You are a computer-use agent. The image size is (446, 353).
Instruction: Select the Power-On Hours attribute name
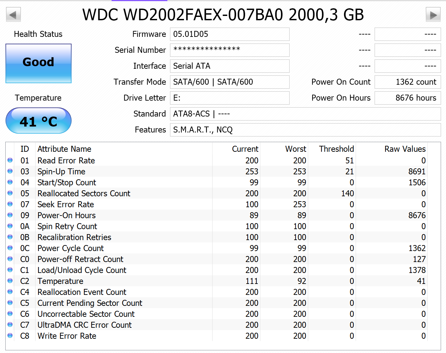[x=66, y=216]
